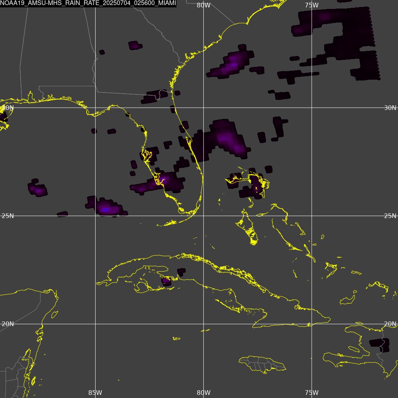Click the 80W longitude label along the bottom edge
The height and width of the screenshot is (398, 398).
click(x=204, y=393)
